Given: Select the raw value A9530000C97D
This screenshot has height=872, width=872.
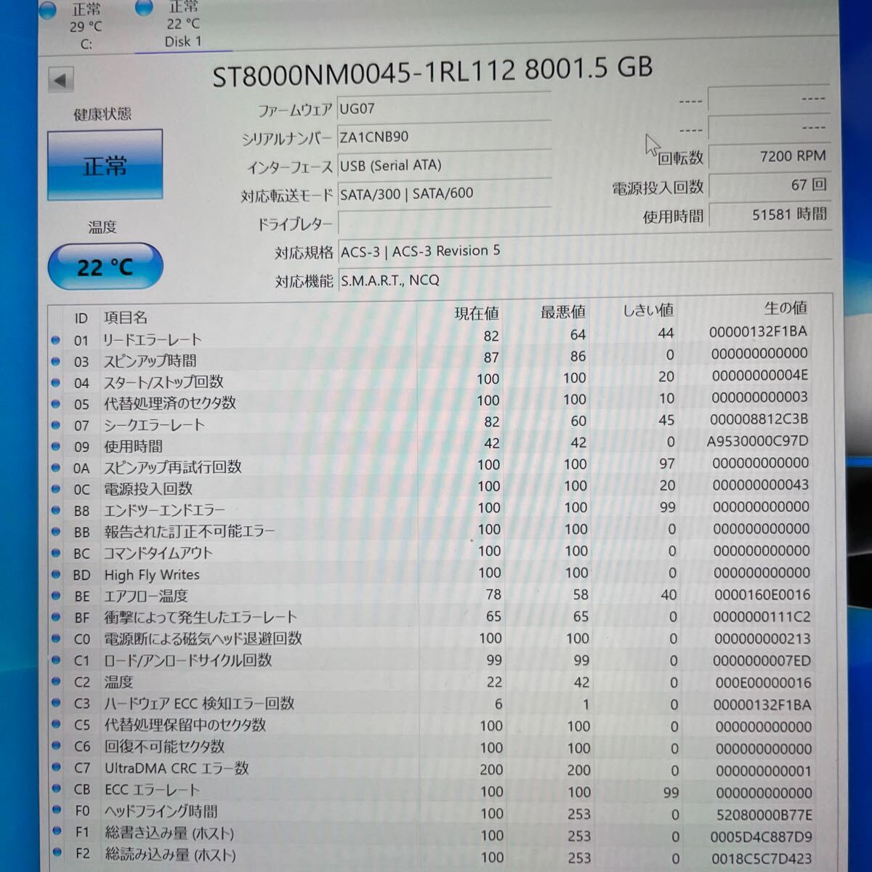Looking at the screenshot, I should (757, 441).
